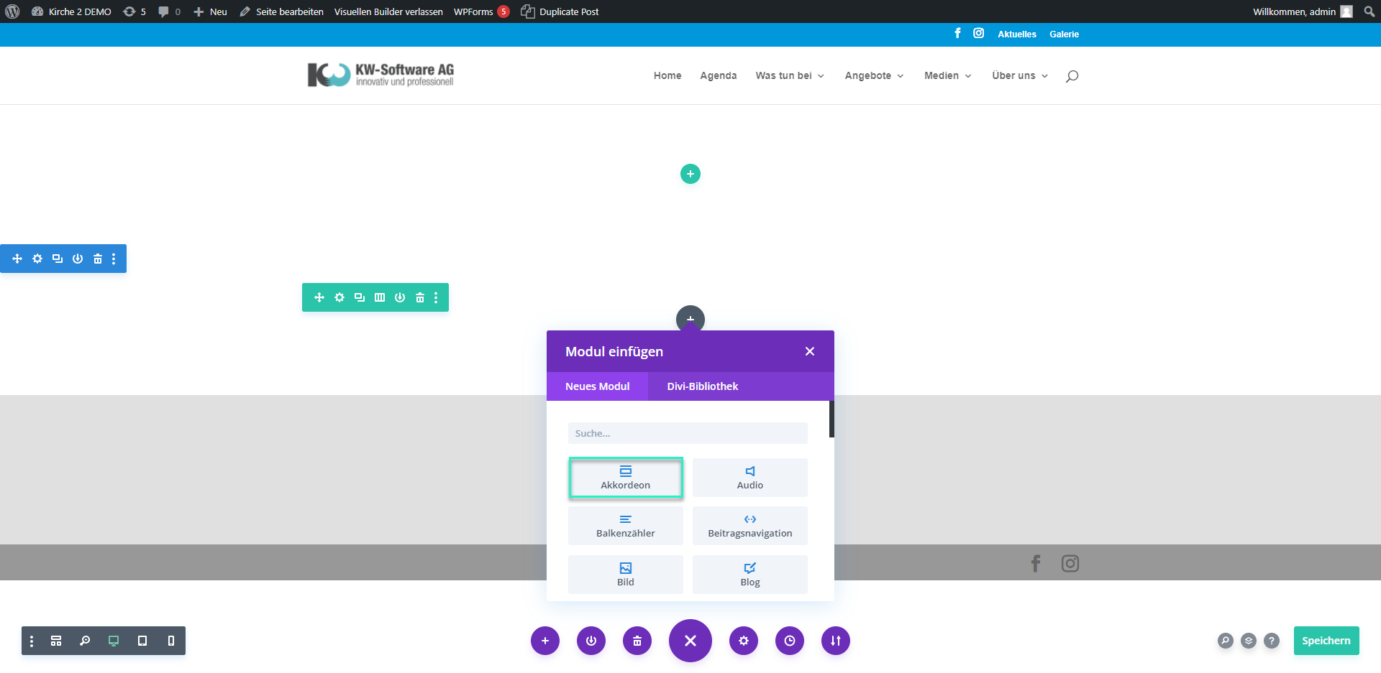This screenshot has width=1381, height=673.
Task: Focus the Suche module search field
Action: coord(687,433)
